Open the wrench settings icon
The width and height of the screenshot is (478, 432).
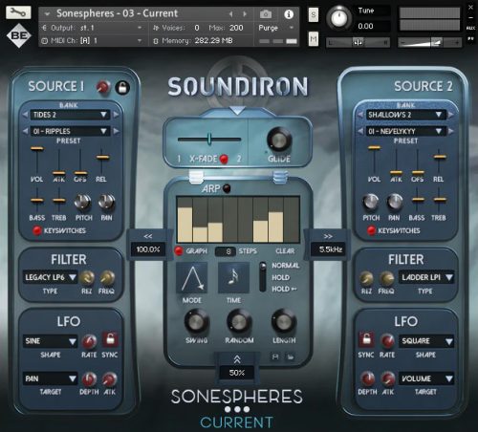pos(18,12)
